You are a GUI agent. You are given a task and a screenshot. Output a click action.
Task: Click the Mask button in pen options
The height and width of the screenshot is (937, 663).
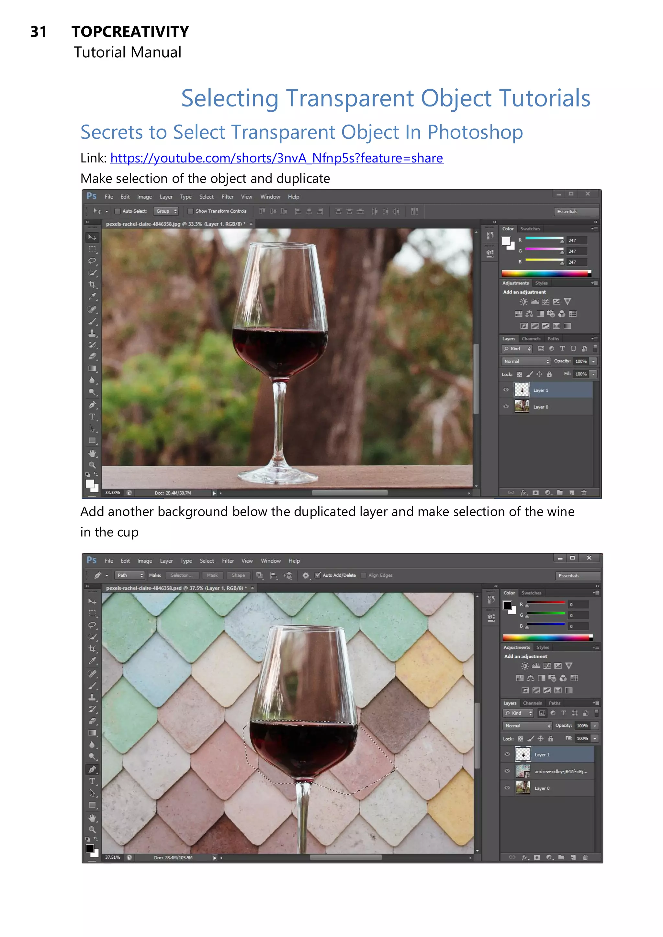tap(212, 575)
